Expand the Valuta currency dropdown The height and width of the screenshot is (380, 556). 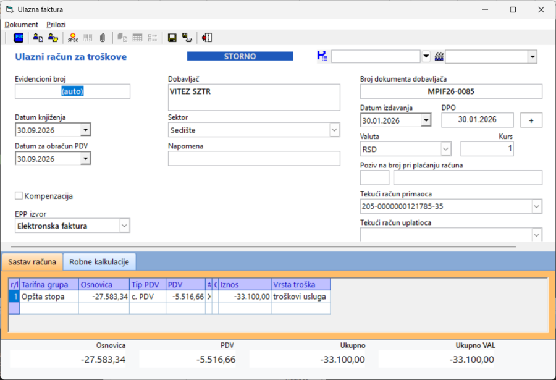445,149
